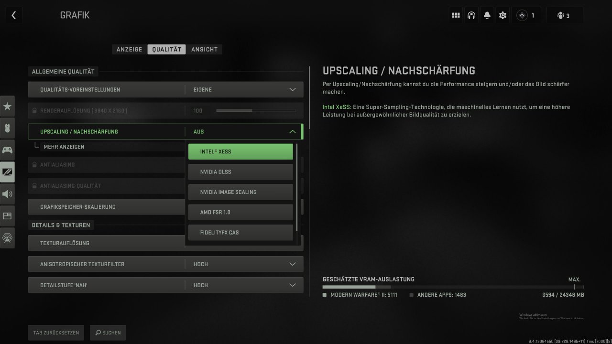This screenshot has height=344, width=612.
Task: Switch to the Anzeige tab
Action: tap(129, 49)
